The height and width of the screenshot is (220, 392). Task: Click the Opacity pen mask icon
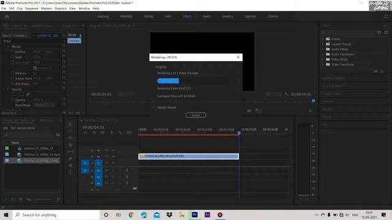28,94
